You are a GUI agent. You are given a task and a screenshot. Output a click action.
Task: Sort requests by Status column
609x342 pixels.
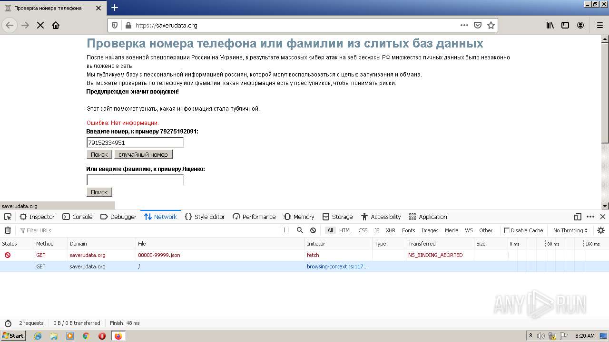click(17, 244)
